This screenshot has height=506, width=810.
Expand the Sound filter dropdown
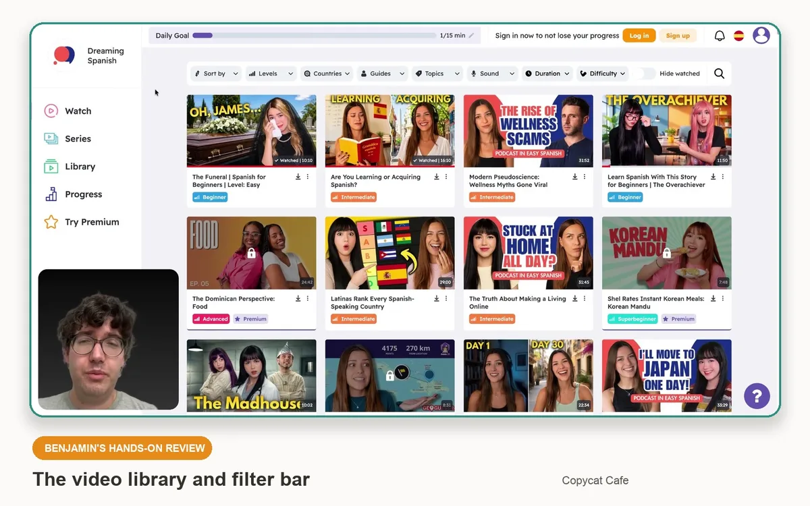tap(492, 74)
